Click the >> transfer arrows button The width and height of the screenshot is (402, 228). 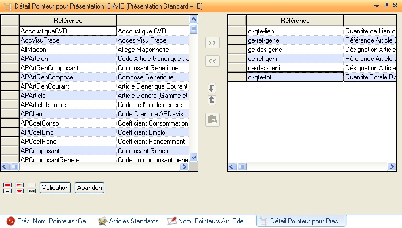click(x=212, y=43)
